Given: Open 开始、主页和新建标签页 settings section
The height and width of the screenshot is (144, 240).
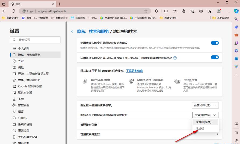Looking at the screenshot, I should 35,74.
